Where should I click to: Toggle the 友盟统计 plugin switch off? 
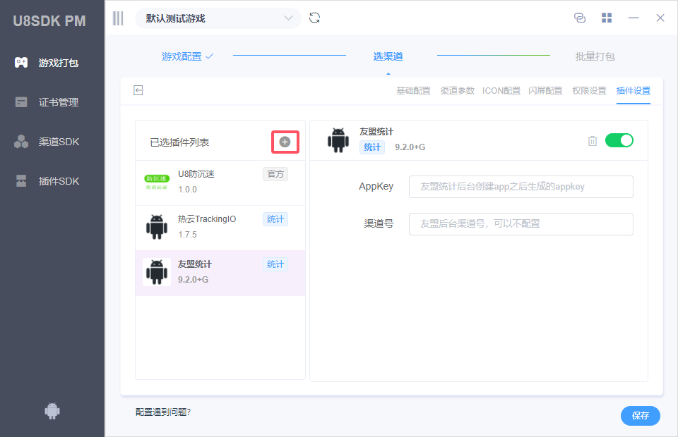(x=619, y=140)
